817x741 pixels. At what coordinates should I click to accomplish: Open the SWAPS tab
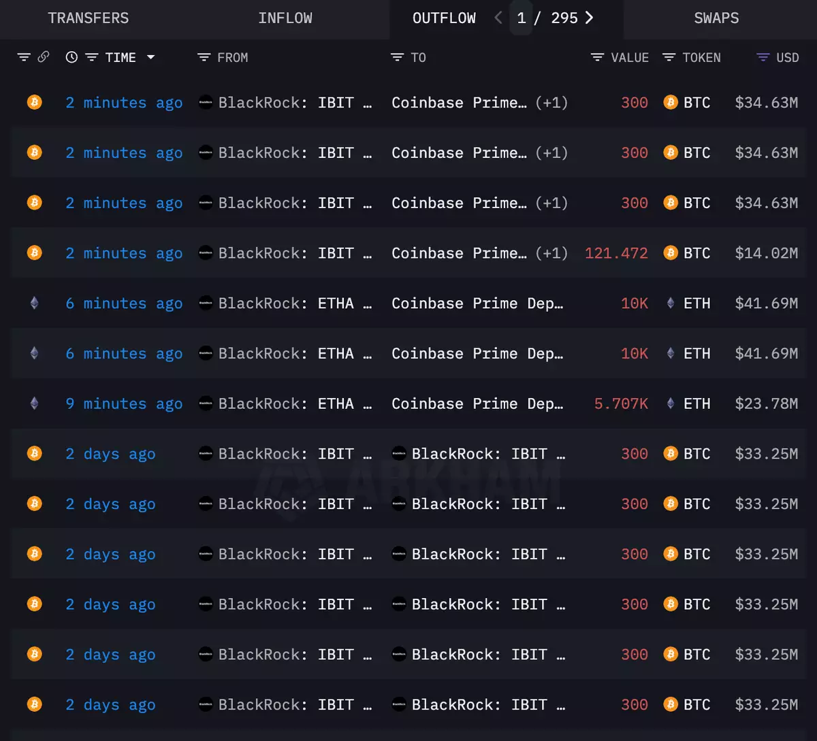coord(716,18)
